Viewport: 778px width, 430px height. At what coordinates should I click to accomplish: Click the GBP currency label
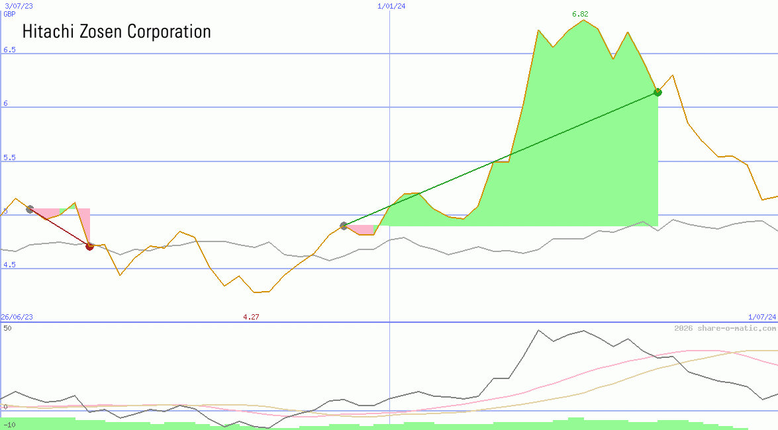pos(9,14)
